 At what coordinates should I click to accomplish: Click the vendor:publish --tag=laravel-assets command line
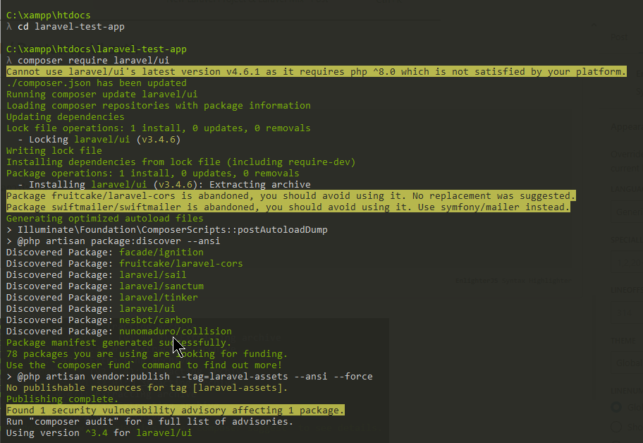coord(192,377)
